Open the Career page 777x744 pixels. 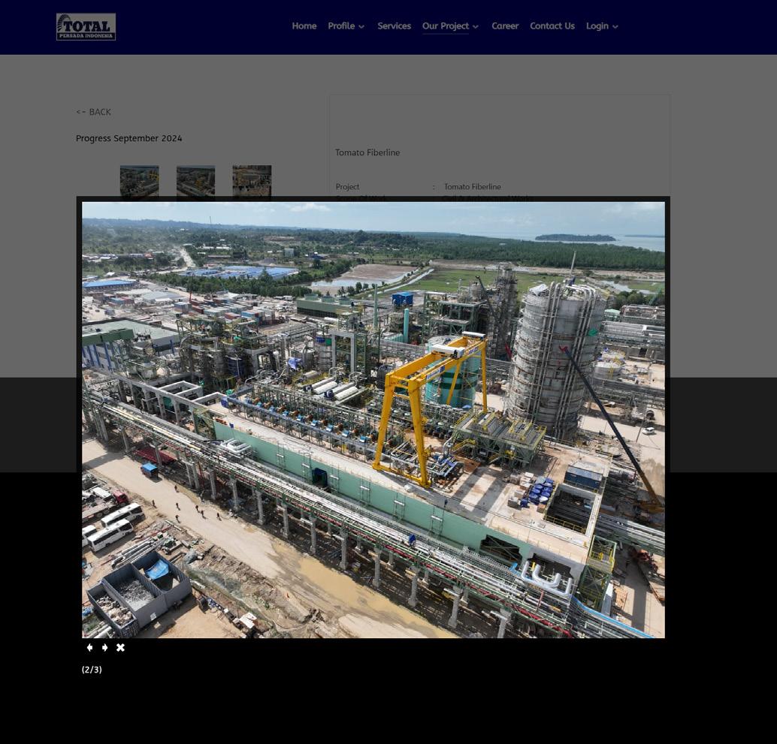[505, 26]
